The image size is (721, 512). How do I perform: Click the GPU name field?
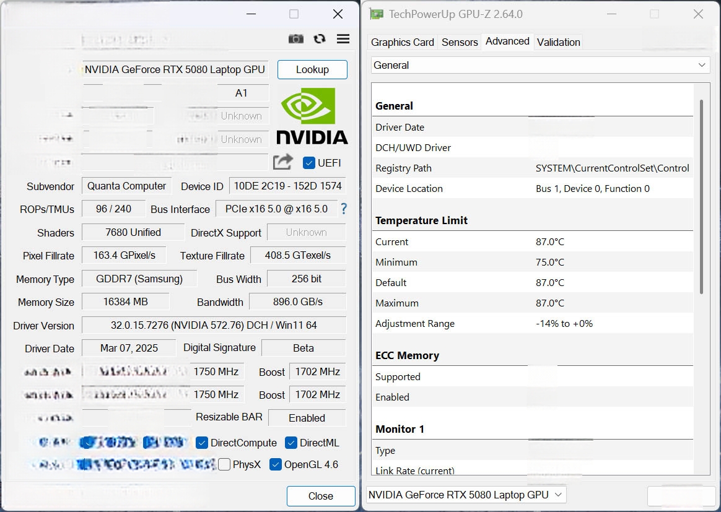pos(175,69)
